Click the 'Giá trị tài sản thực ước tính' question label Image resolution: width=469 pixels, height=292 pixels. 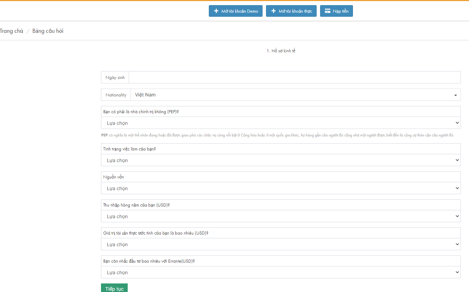[x=156, y=233]
